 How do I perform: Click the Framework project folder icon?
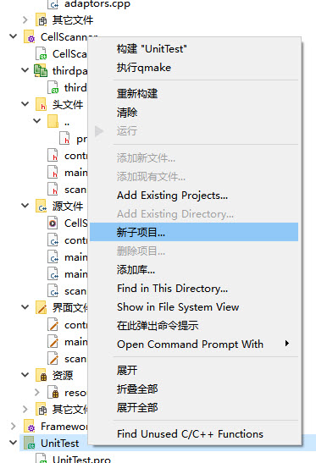pyautogui.click(x=30, y=426)
